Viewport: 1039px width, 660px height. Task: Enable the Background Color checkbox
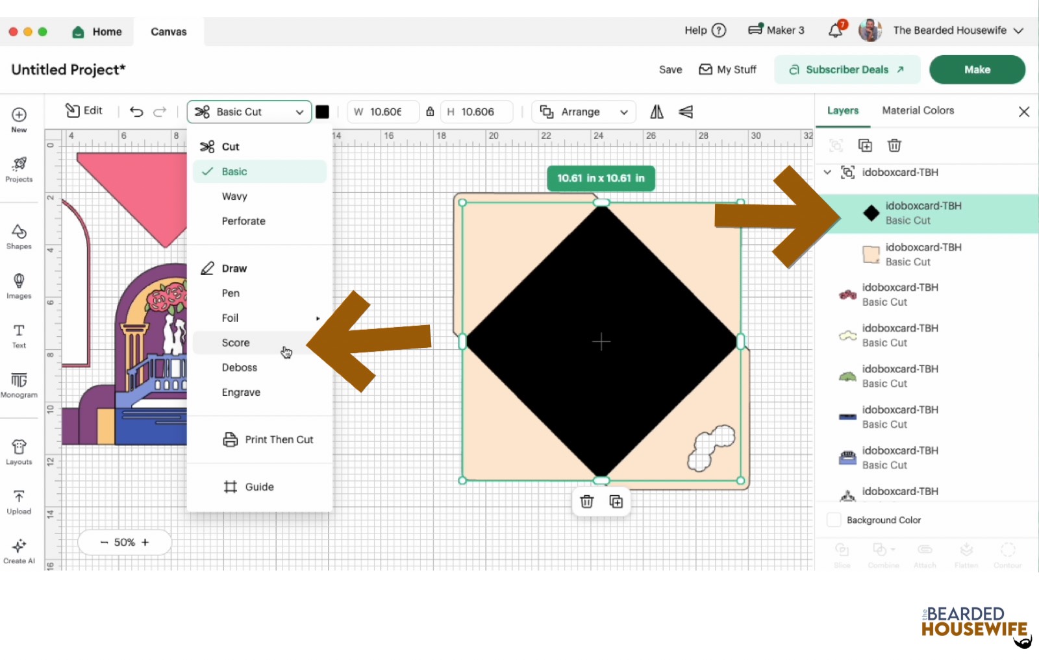(834, 520)
